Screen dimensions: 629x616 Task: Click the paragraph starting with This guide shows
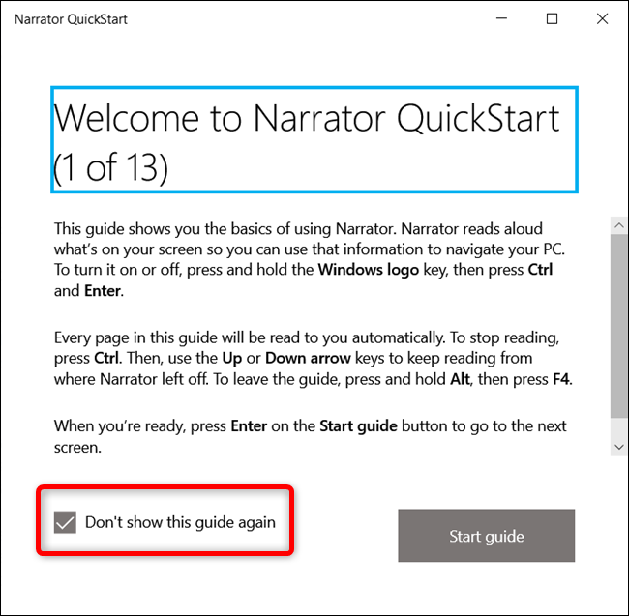tap(310, 259)
